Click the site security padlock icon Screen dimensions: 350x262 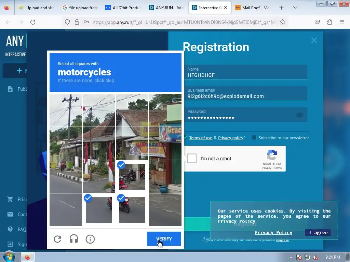(77, 22)
